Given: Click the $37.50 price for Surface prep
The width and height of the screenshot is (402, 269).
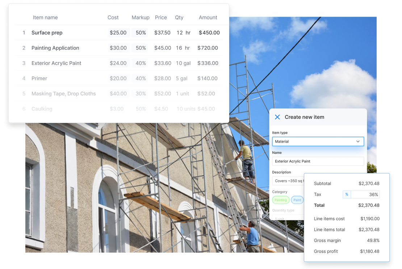Looking at the screenshot, I should (162, 33).
